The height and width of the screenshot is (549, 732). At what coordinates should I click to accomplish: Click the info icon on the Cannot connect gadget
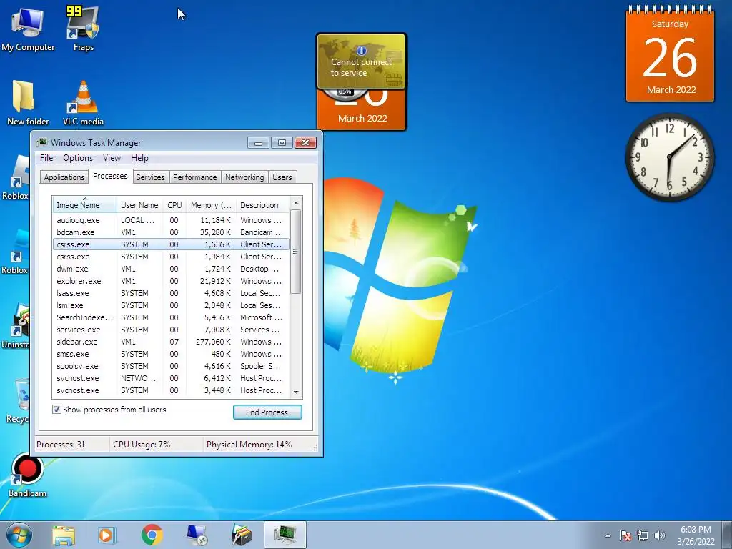[x=361, y=51]
